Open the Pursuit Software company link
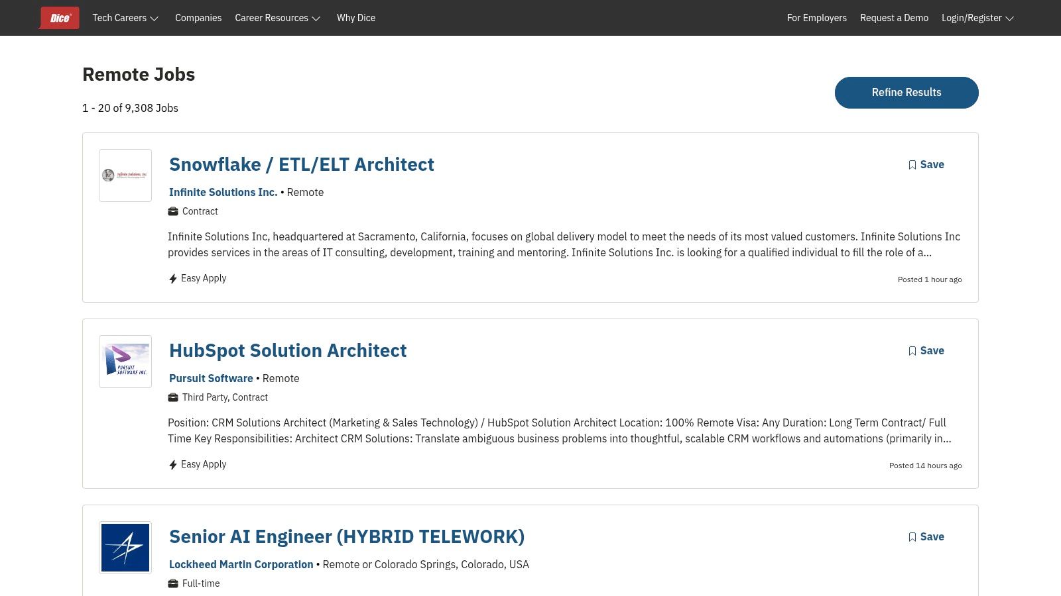 coord(211,378)
